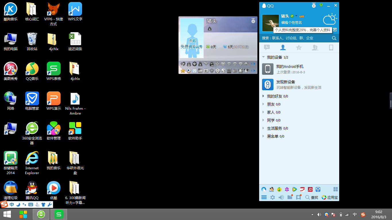Open 腾讯QQ desktop shortcut
Viewport: 392px width, 220px height.
pyautogui.click(x=32, y=190)
